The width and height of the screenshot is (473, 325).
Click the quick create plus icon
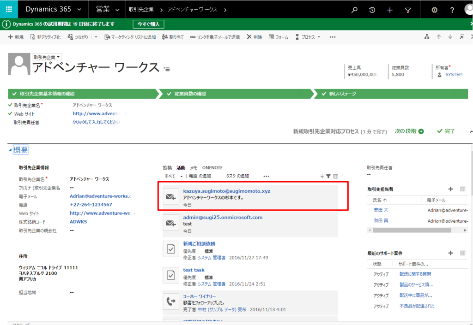point(390,10)
